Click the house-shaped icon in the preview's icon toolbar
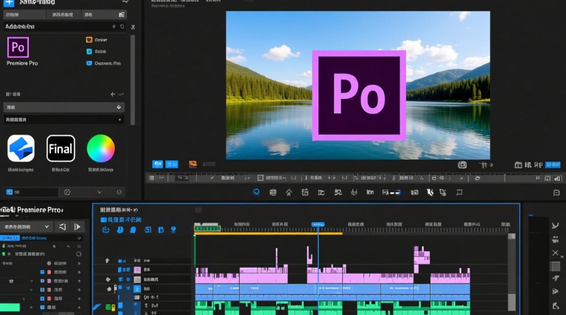 tap(289, 193)
